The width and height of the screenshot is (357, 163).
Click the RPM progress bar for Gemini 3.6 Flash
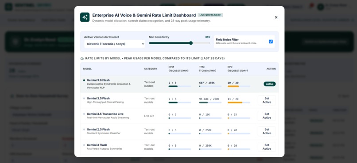[x=180, y=86]
